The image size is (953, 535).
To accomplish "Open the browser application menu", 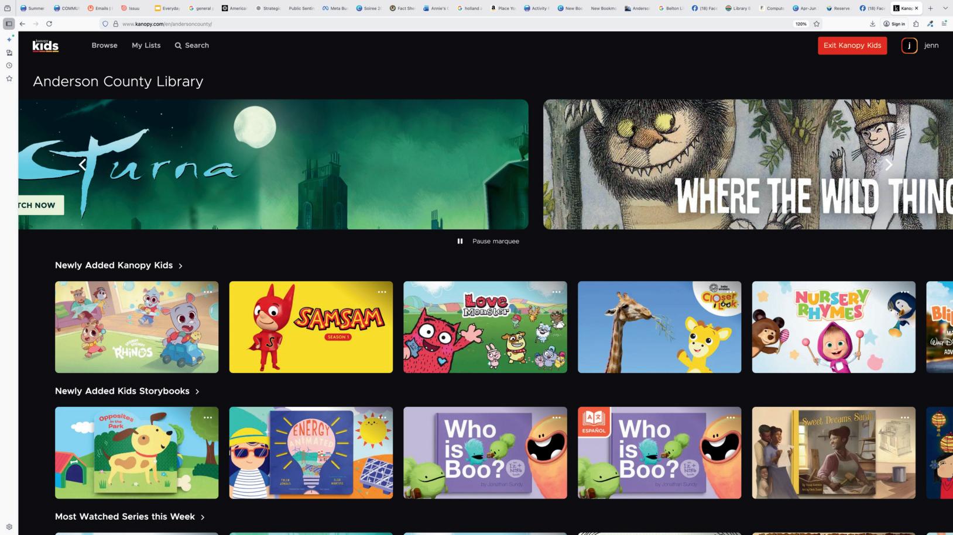I will [x=944, y=24].
